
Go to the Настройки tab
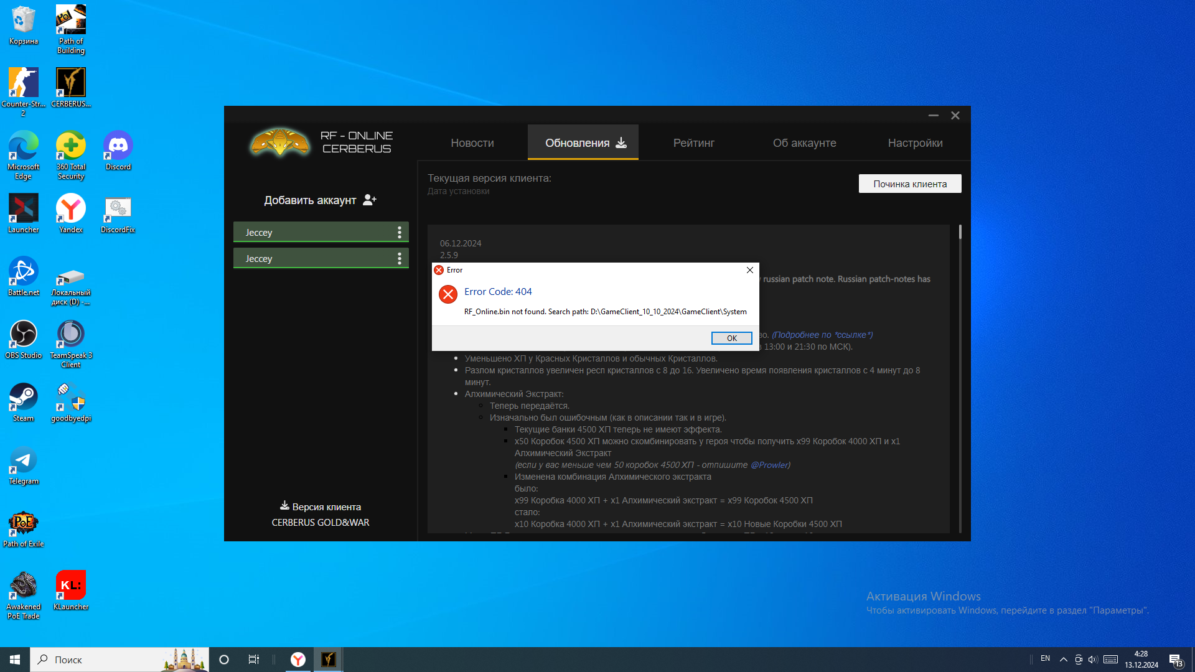pyautogui.click(x=915, y=143)
